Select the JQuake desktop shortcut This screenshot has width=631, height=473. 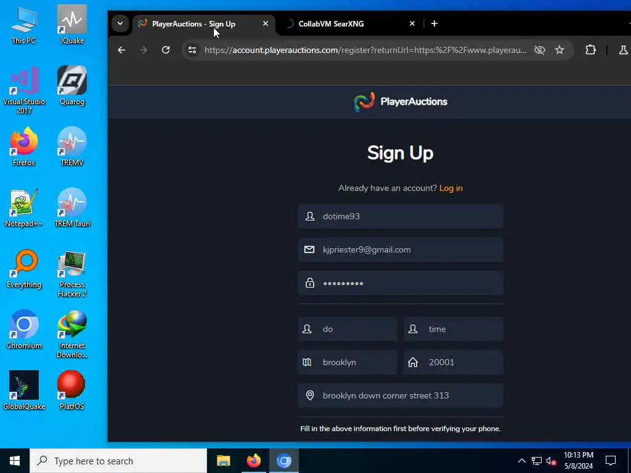(x=72, y=25)
